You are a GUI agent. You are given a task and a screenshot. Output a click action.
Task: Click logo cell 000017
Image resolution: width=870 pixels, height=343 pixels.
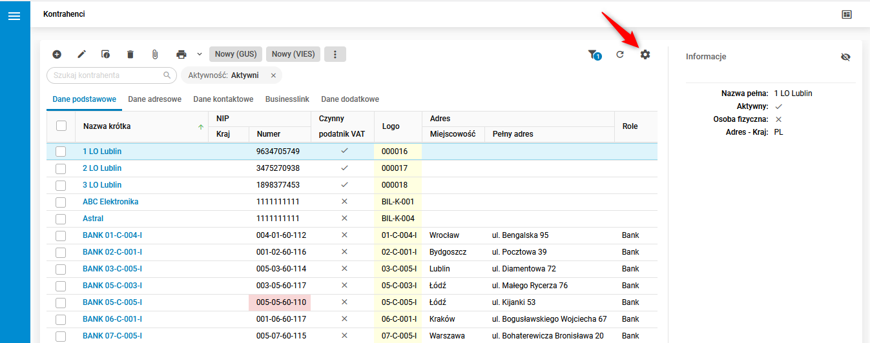tap(398, 168)
